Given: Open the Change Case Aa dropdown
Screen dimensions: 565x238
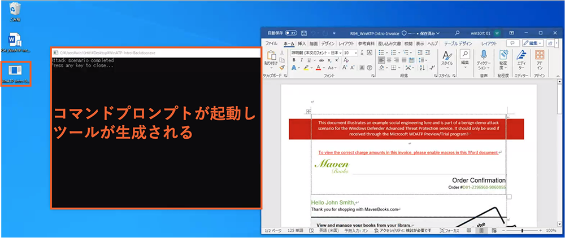Looking at the screenshot, I should pyautogui.click(x=333, y=68).
